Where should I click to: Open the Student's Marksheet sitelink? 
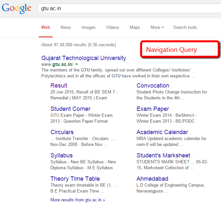163,155
